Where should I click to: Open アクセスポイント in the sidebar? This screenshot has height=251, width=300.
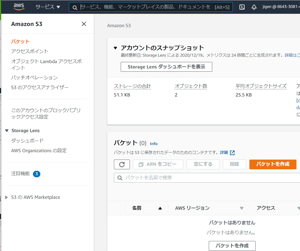pyautogui.click(x=30, y=51)
